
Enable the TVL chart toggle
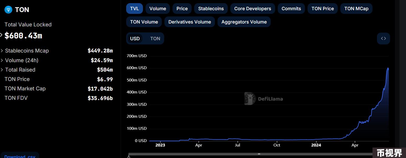135,9
